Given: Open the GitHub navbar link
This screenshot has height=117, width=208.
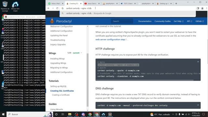Looking at the screenshot, I should point(200,21).
